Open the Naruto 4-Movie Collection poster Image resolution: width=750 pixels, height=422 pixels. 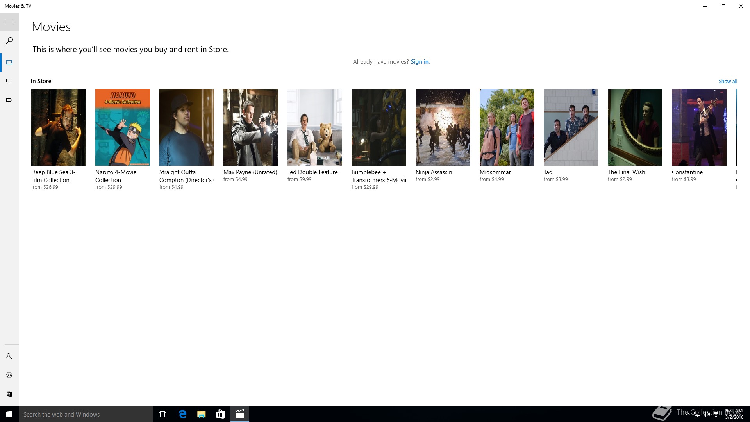pos(123,127)
